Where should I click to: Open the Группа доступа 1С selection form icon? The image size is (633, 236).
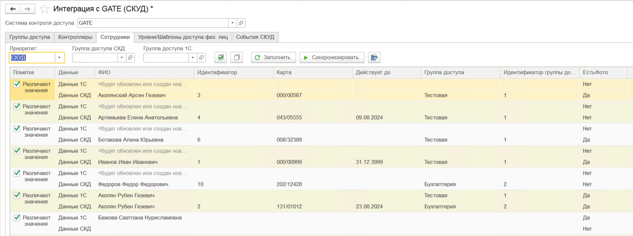tap(202, 58)
